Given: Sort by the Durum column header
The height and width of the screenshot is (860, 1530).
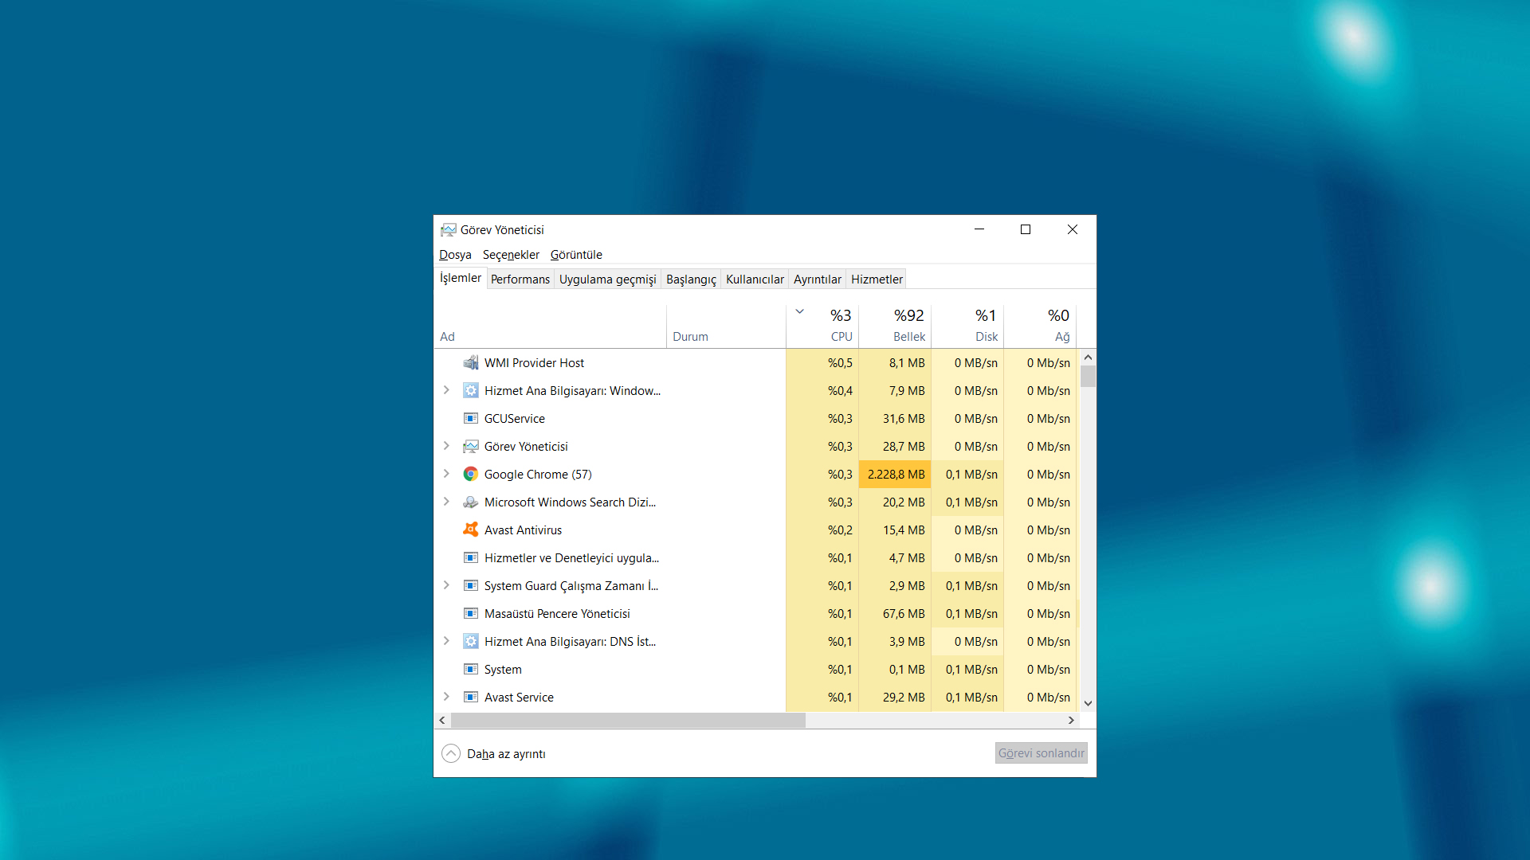Looking at the screenshot, I should tap(726, 326).
